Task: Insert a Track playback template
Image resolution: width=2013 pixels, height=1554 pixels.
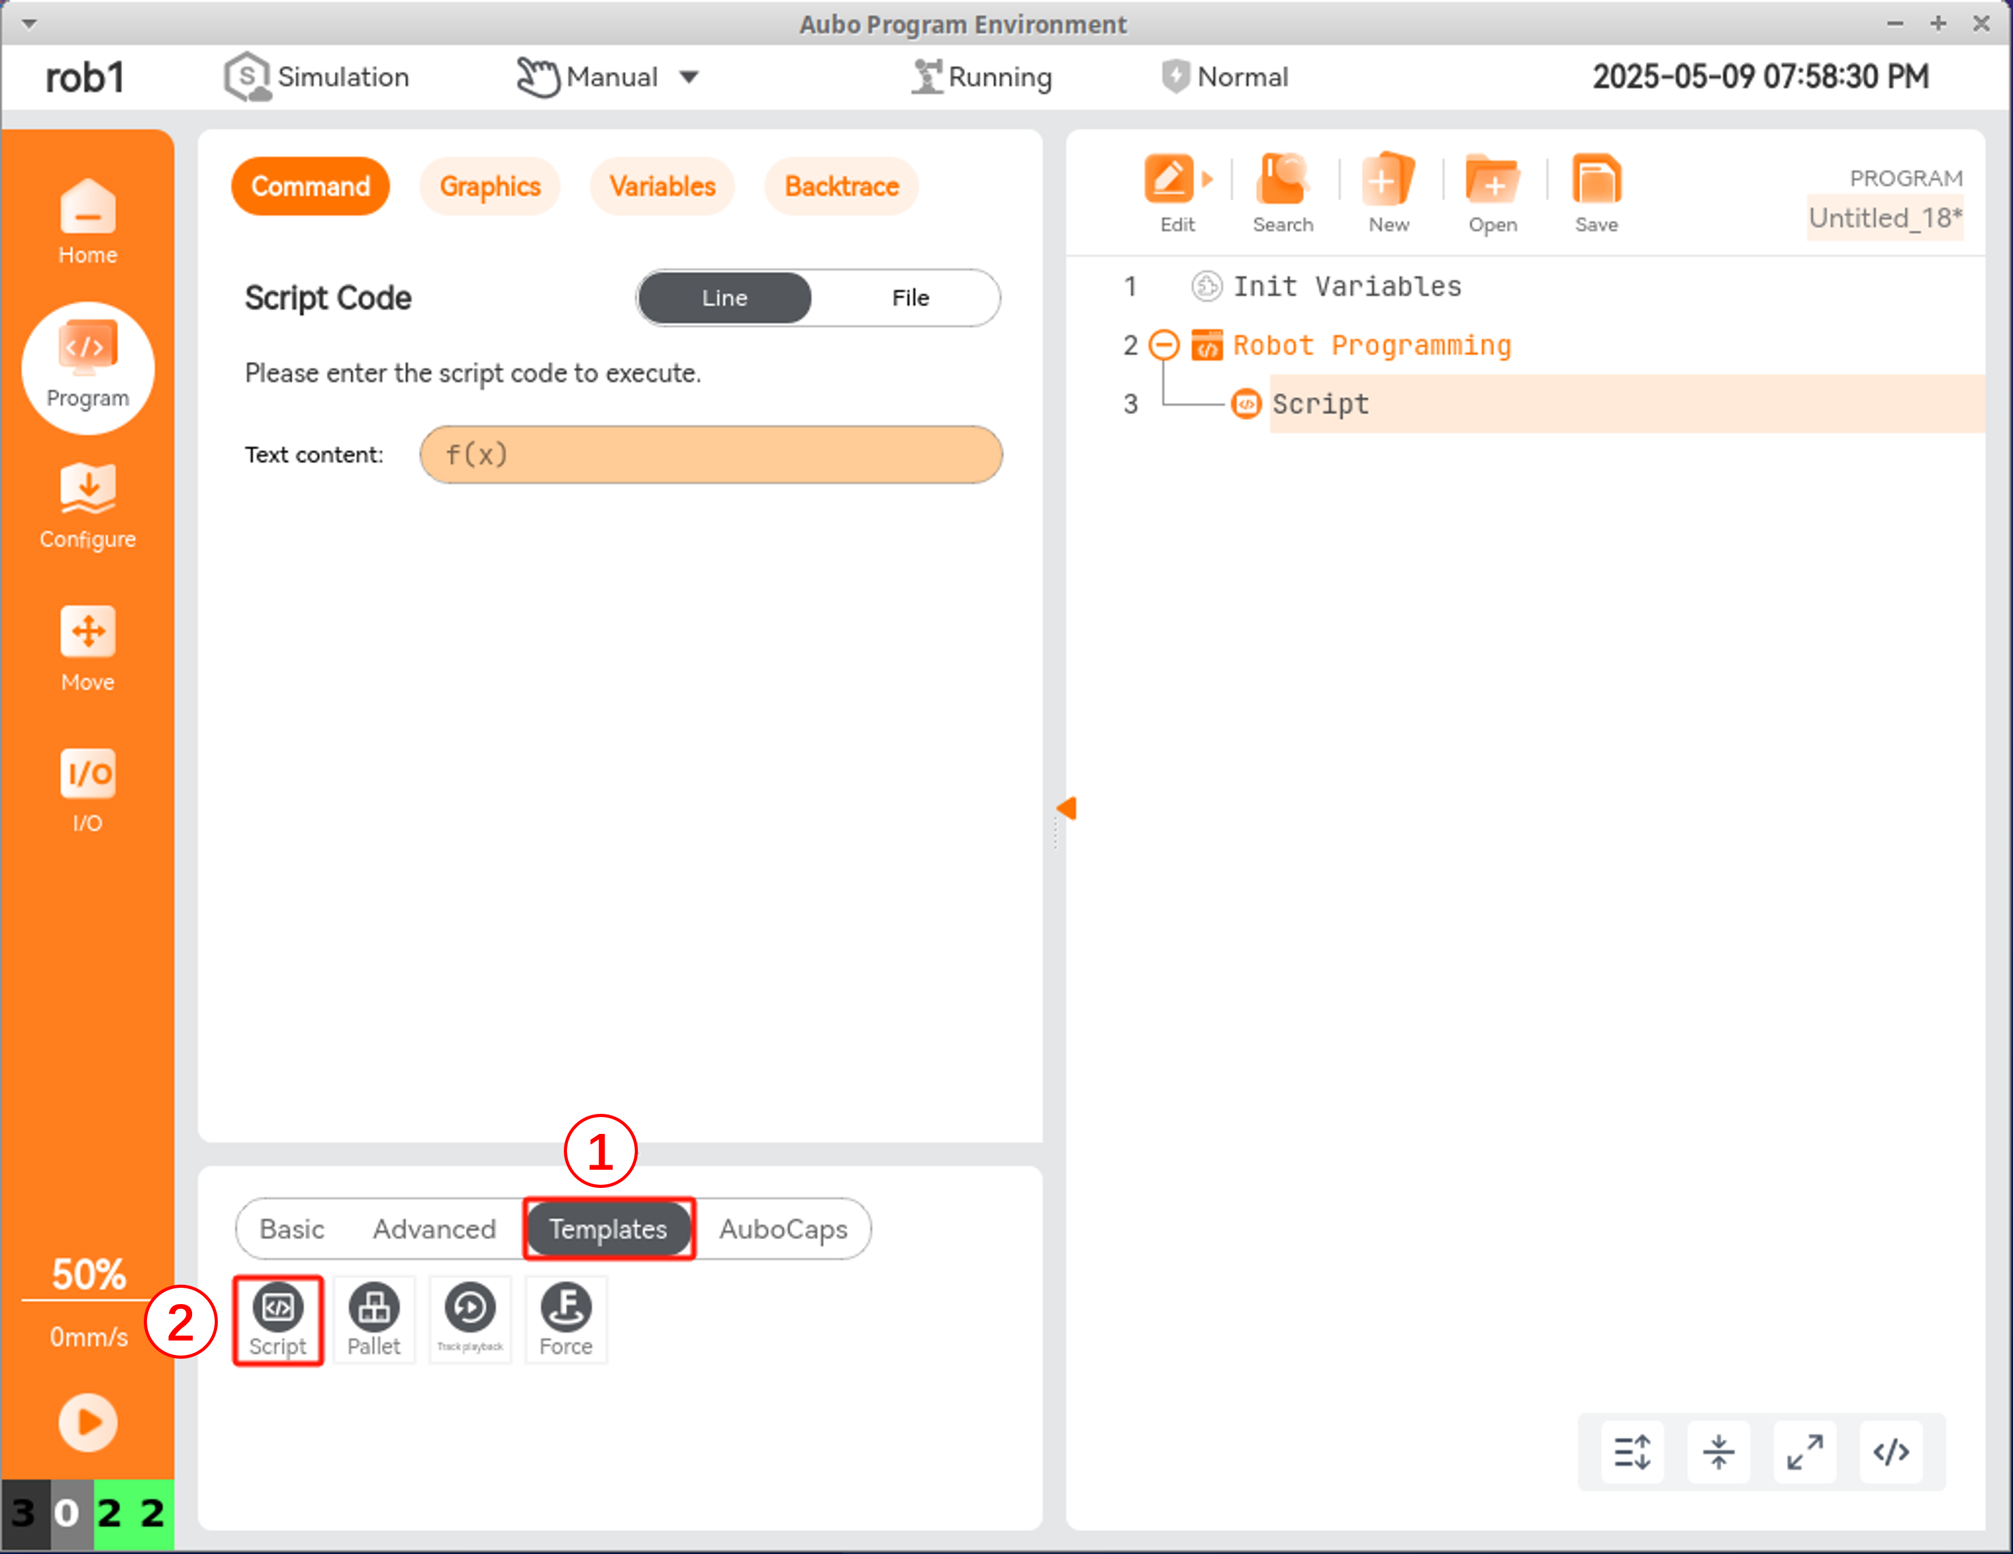Action: click(470, 1320)
